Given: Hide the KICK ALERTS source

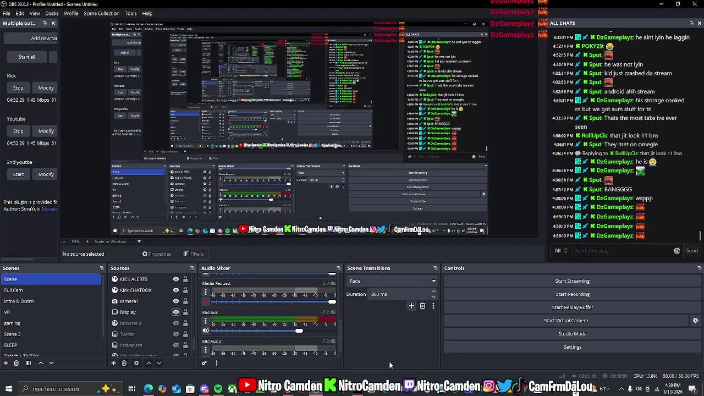Looking at the screenshot, I should pos(176,279).
